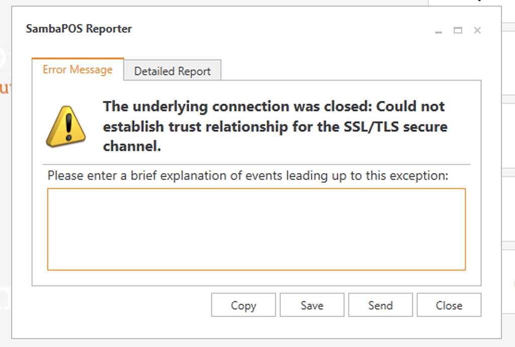Select the Error Message tab

pos(77,70)
